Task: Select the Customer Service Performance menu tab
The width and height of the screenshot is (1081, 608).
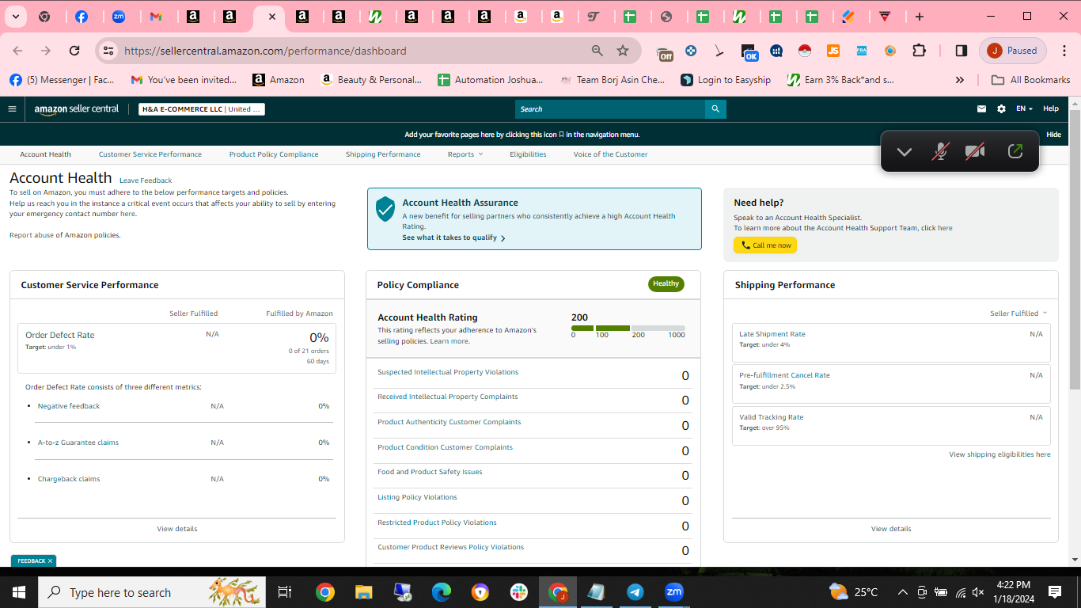Action: point(150,154)
